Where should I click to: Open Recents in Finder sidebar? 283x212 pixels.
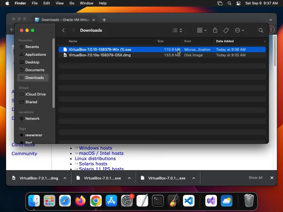[33, 47]
